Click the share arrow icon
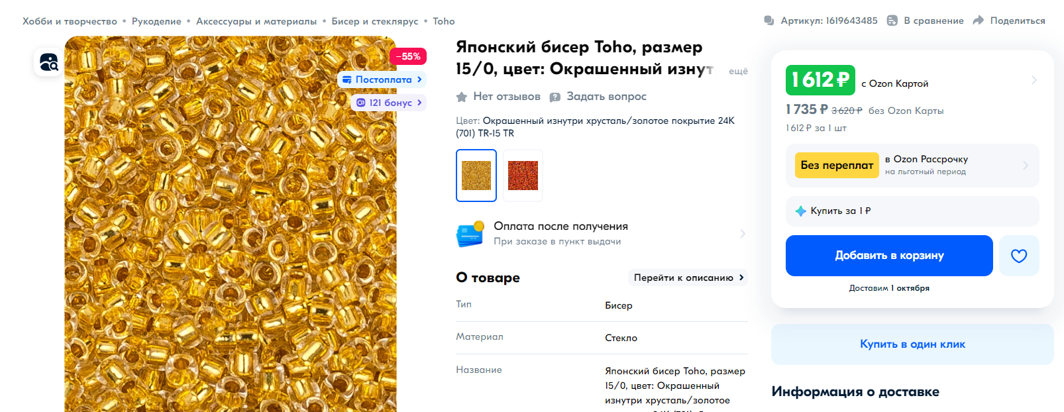 pos(979,21)
